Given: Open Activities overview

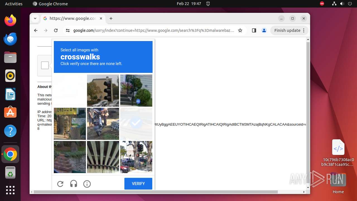Looking at the screenshot, I should [x=14, y=4].
